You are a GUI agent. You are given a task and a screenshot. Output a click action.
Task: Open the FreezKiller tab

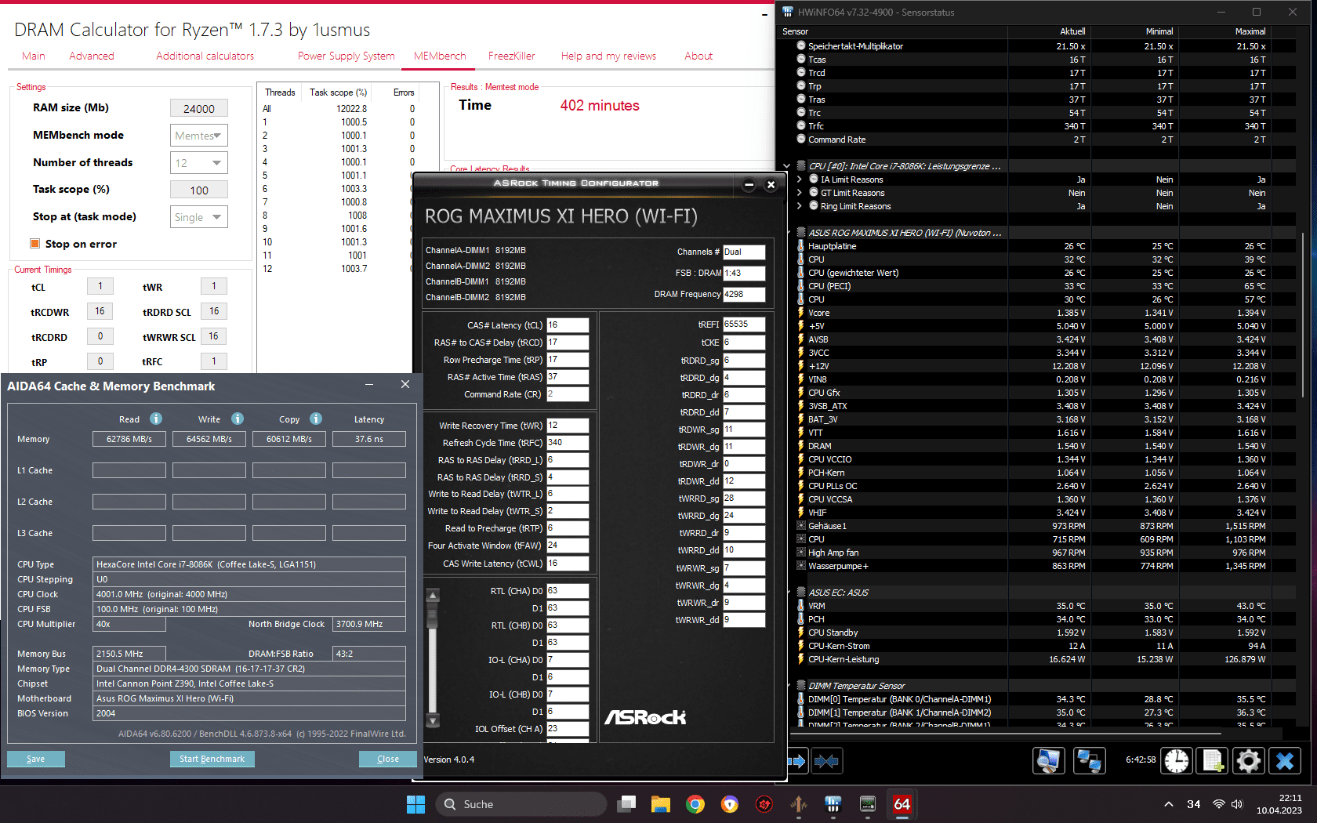tap(512, 56)
